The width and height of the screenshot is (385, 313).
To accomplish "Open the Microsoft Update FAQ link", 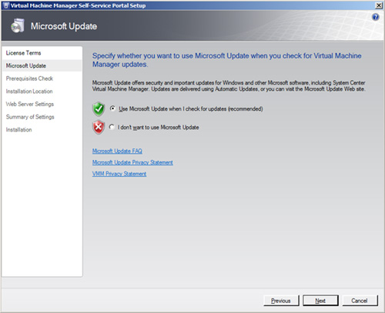I will pyautogui.click(x=117, y=151).
